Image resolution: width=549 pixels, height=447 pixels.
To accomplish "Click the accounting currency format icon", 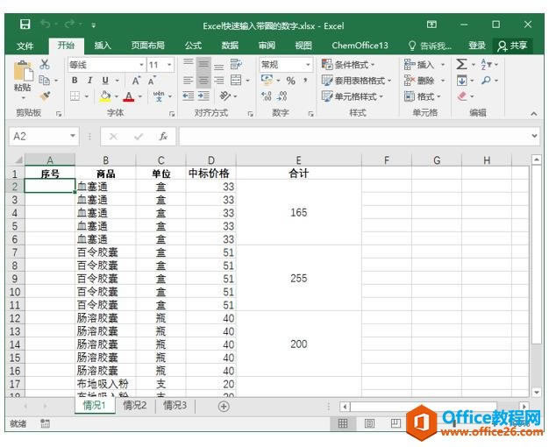I will click(x=267, y=80).
